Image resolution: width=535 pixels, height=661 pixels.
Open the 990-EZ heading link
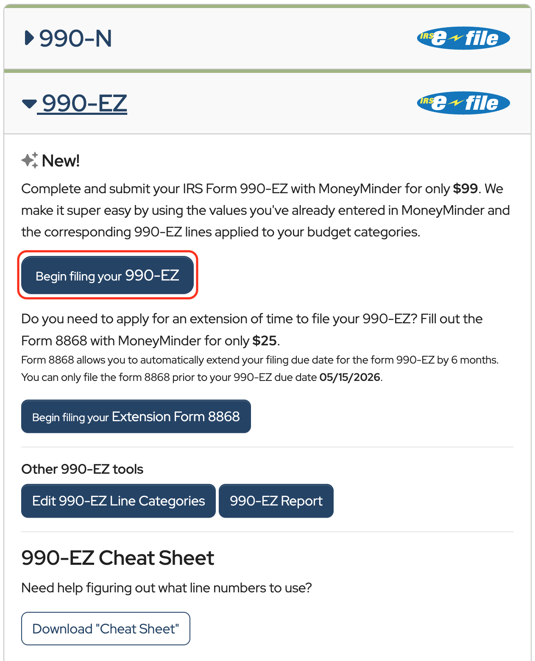click(x=84, y=103)
